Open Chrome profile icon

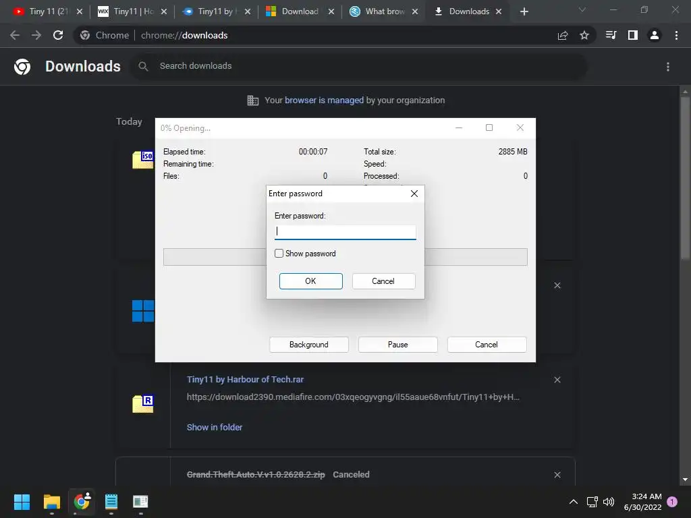(x=655, y=35)
